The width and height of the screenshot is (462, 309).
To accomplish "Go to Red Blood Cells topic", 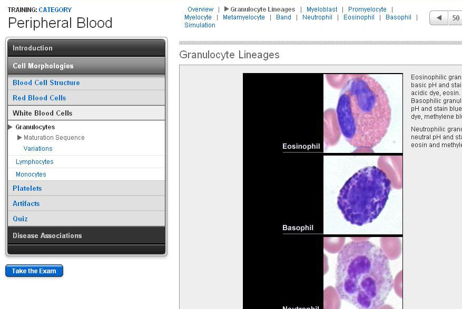I will coord(40,98).
